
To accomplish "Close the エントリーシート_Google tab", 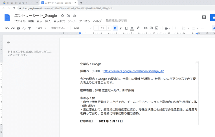I will (75, 3).
